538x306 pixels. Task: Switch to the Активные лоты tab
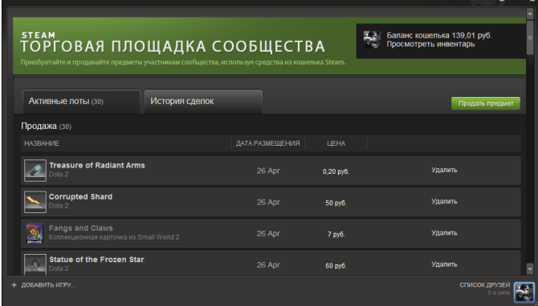pyautogui.click(x=82, y=102)
